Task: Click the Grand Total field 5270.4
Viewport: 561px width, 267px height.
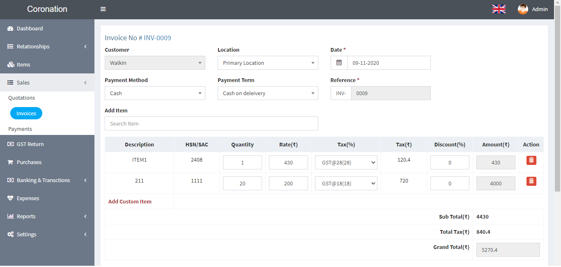Action: point(508,250)
